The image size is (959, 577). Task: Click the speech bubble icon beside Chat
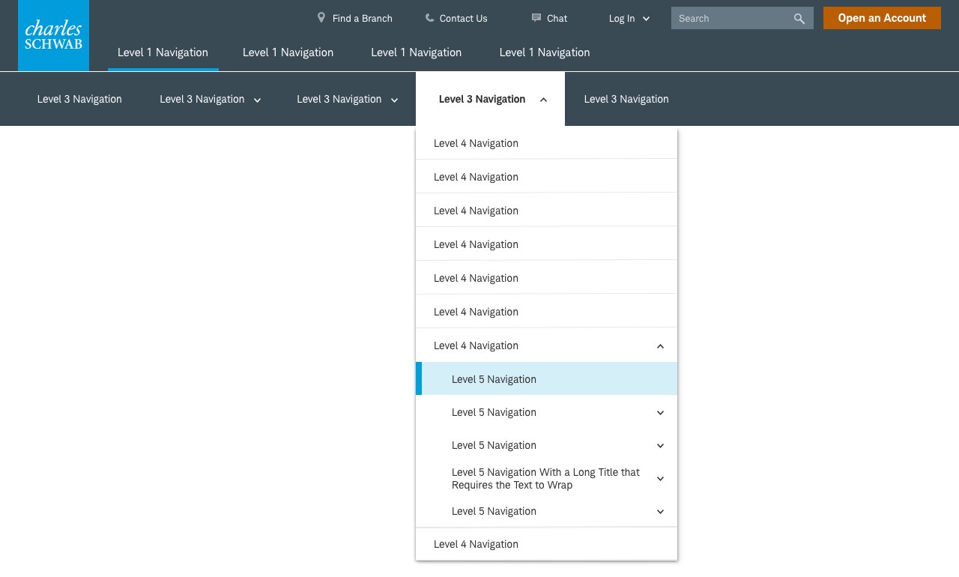536,17
